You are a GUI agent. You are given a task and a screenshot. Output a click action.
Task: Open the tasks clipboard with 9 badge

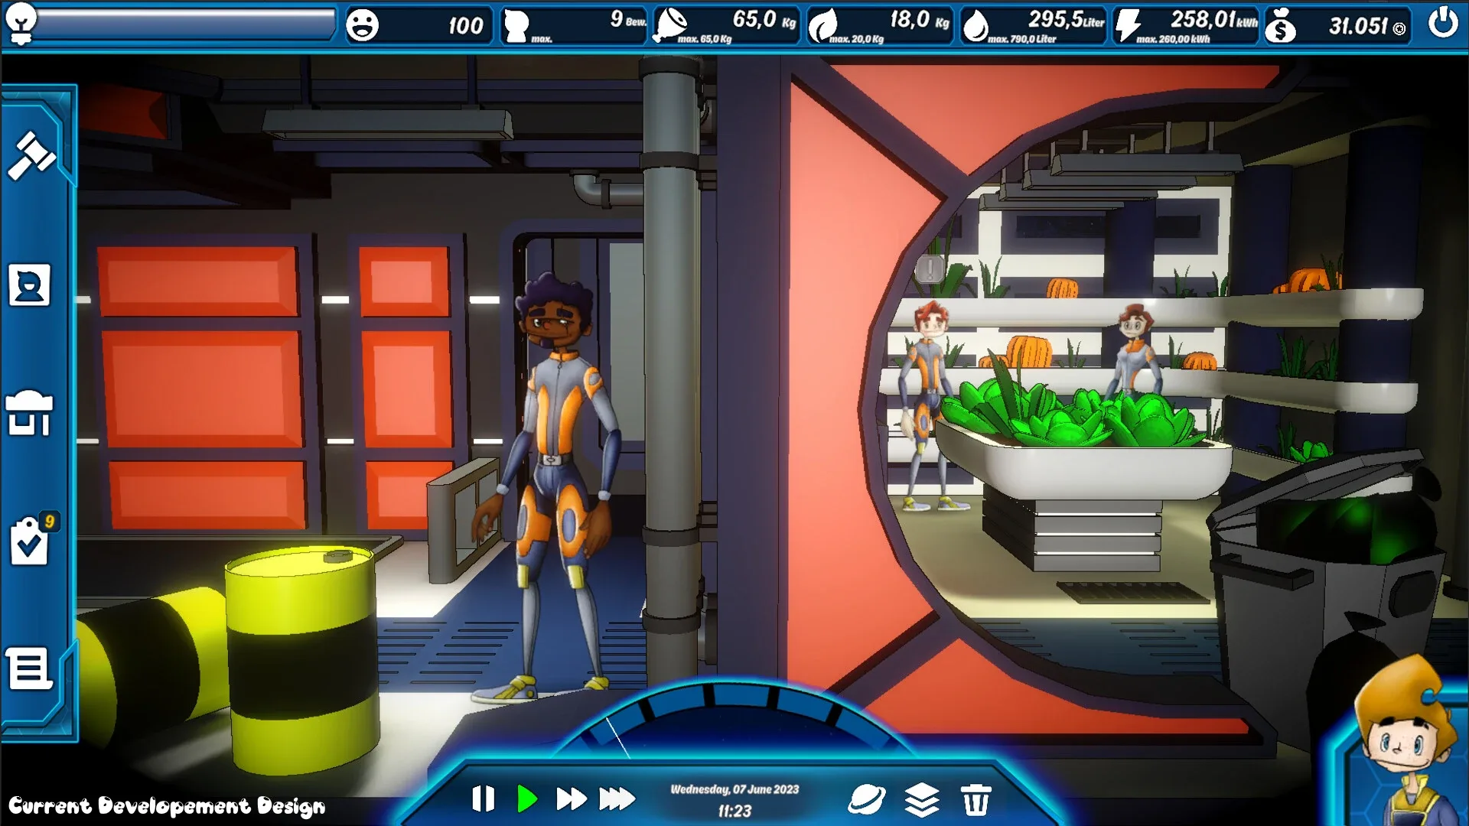[31, 542]
